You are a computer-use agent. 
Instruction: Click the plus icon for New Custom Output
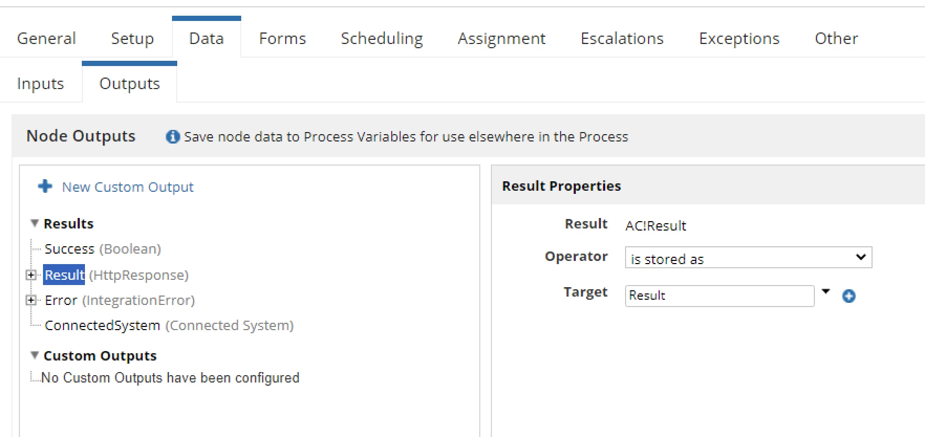45,186
